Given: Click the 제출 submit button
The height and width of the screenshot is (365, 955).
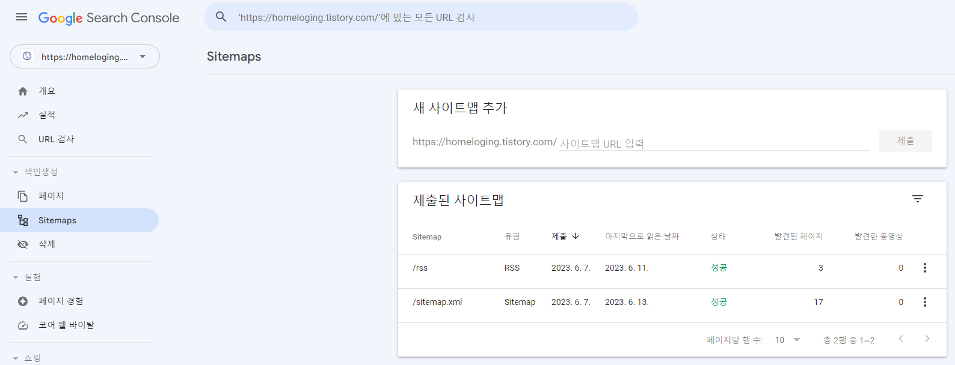Looking at the screenshot, I should point(905,140).
